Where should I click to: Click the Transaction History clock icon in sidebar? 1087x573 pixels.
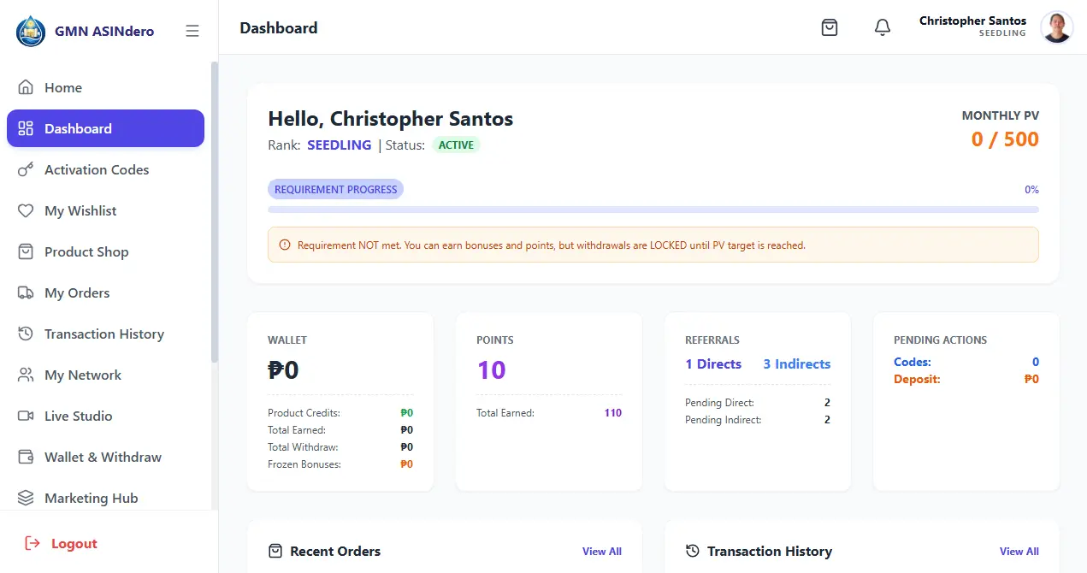[26, 334]
